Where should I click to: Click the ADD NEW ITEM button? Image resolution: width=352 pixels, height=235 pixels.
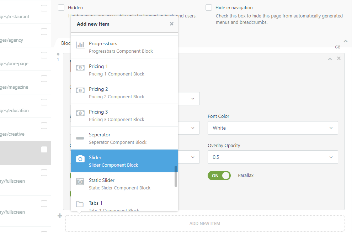(205, 224)
